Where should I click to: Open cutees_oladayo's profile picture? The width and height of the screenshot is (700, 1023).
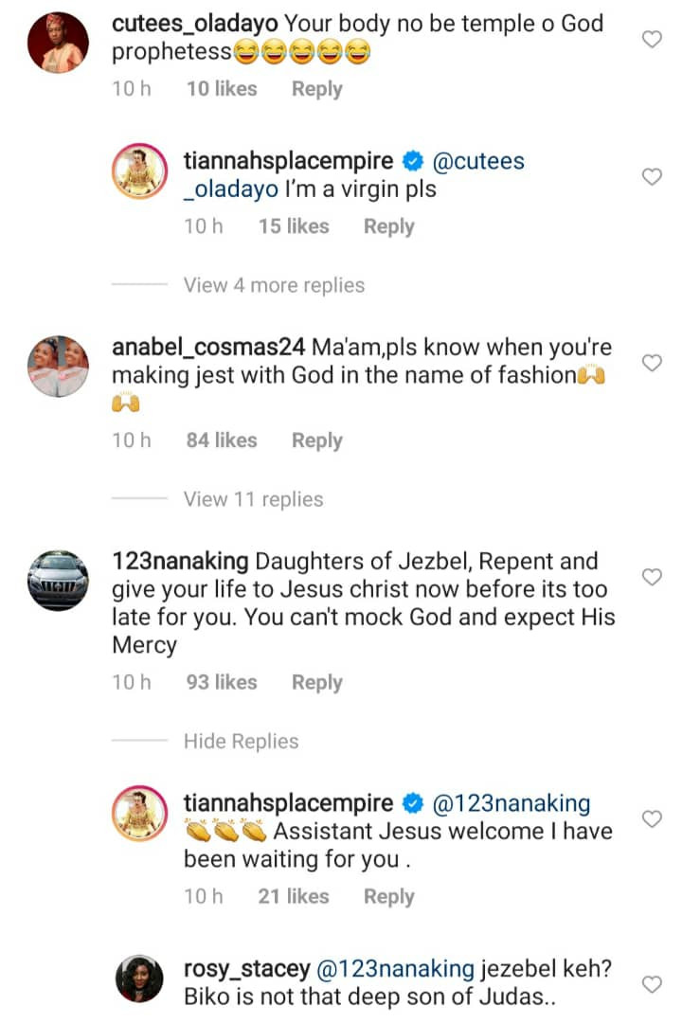(x=58, y=43)
